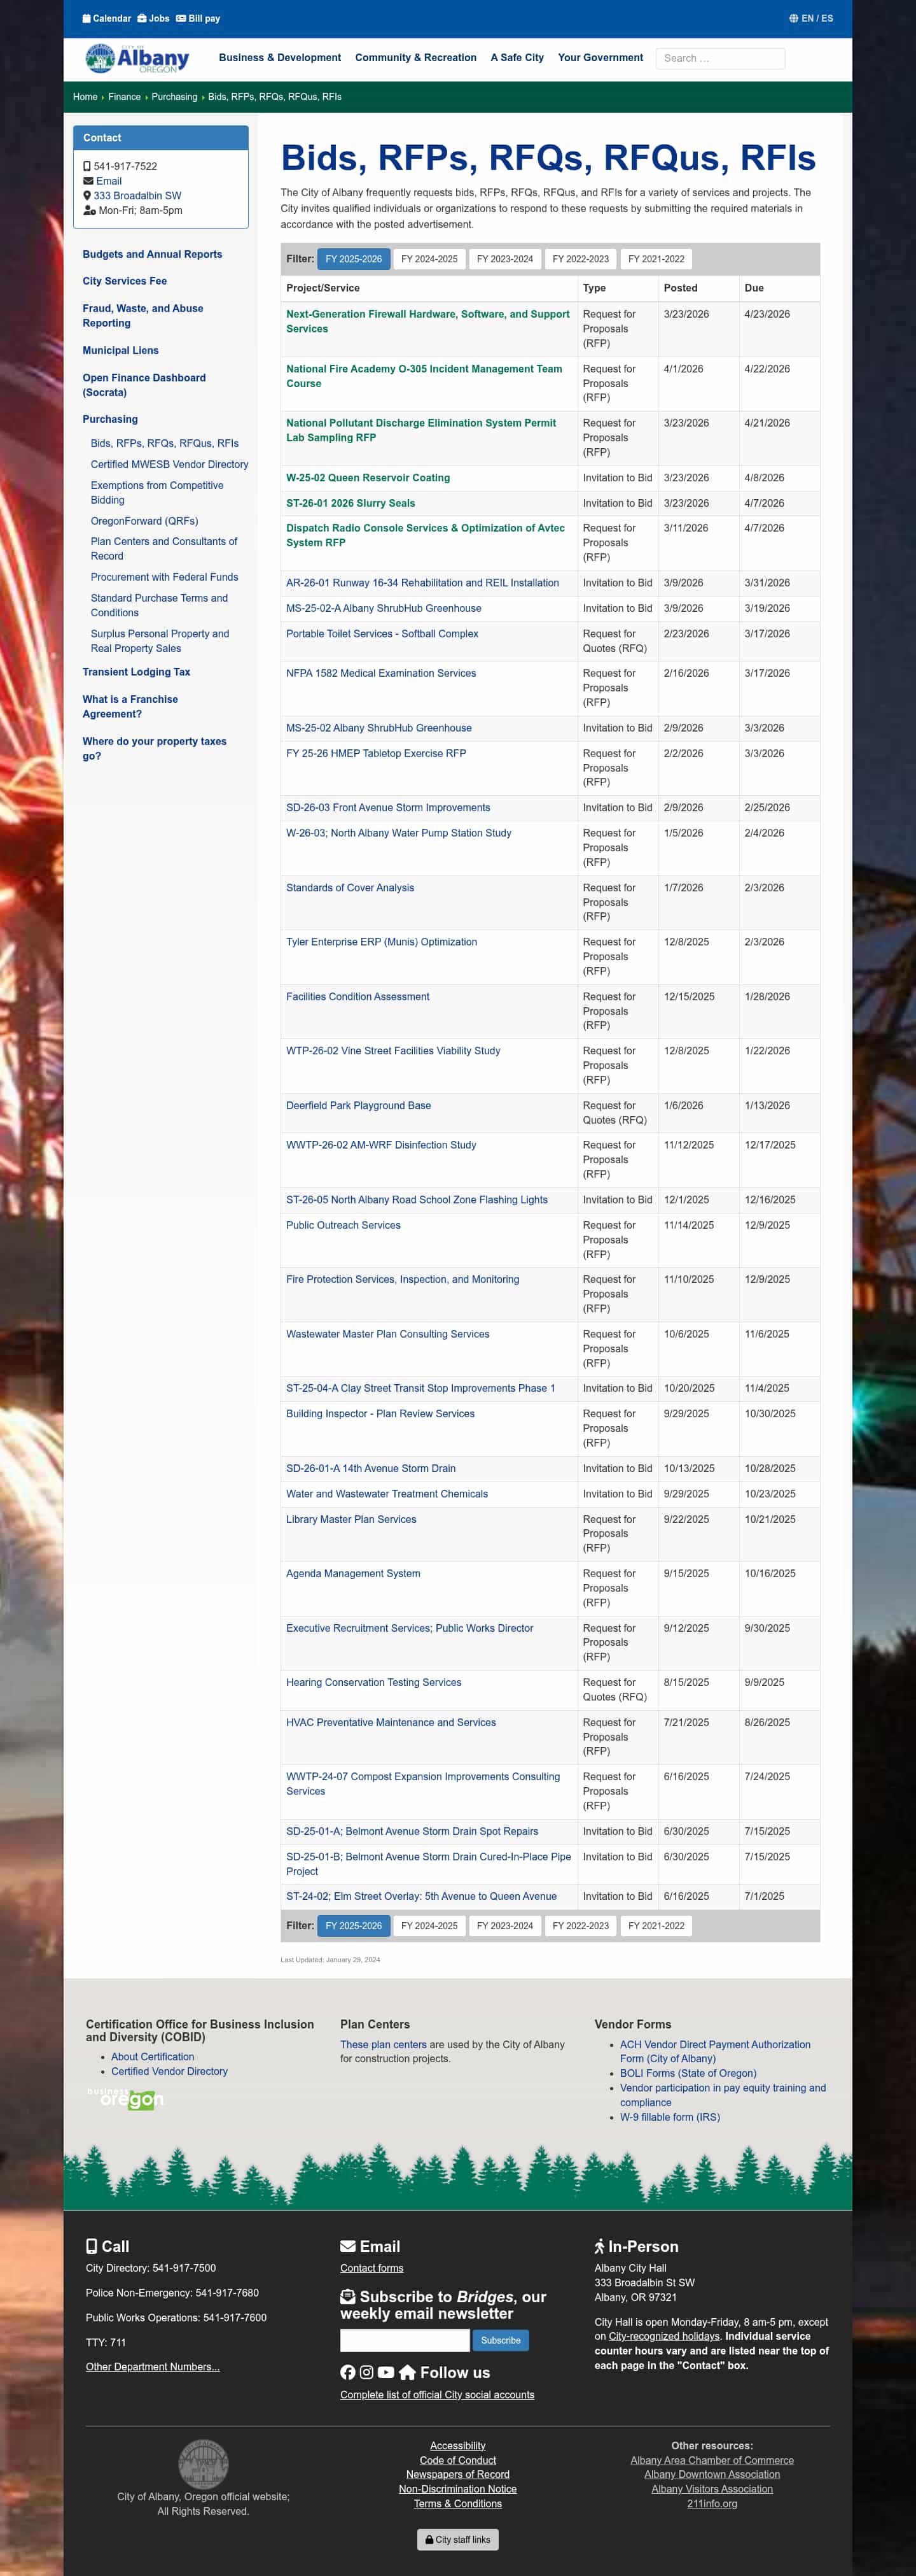Open AR-26-01 Runway 16-34 Rehabilitation bid
This screenshot has width=916, height=2576.
click(x=422, y=583)
